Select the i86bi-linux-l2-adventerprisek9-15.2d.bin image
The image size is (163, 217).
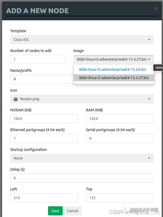pos(112,69)
